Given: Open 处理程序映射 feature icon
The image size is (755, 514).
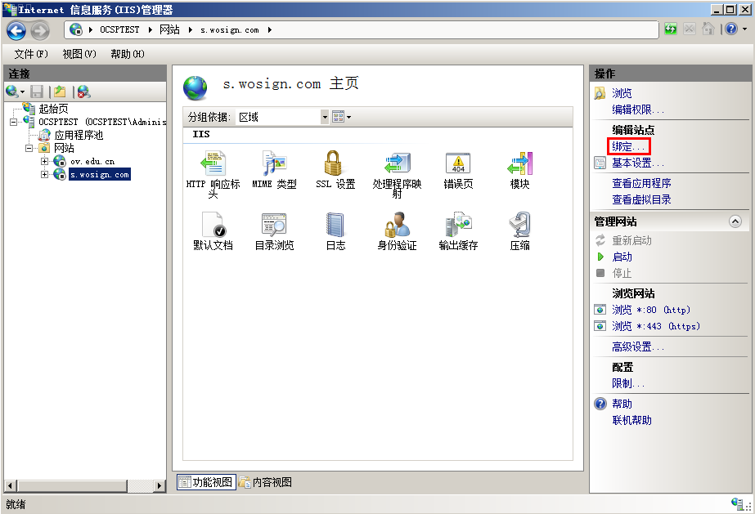Looking at the screenshot, I should pyautogui.click(x=397, y=164).
